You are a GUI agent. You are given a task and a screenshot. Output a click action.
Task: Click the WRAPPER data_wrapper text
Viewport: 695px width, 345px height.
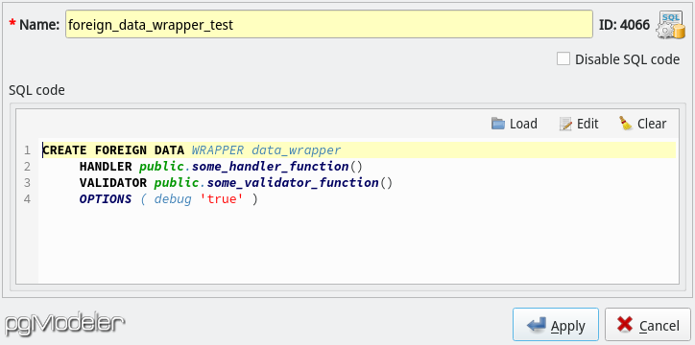click(267, 150)
